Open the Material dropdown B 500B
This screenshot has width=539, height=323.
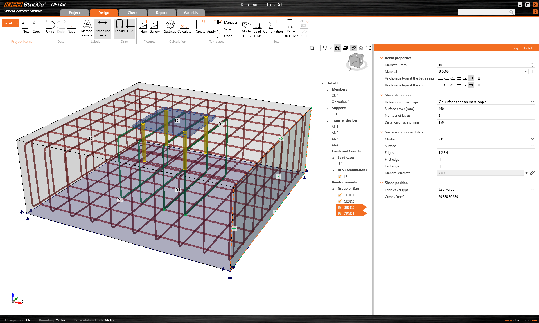(482, 71)
